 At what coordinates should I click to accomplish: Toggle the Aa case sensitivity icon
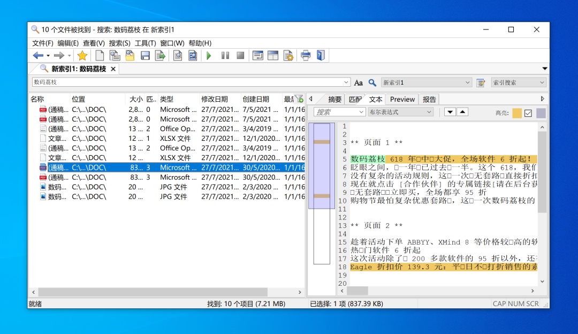pos(358,82)
